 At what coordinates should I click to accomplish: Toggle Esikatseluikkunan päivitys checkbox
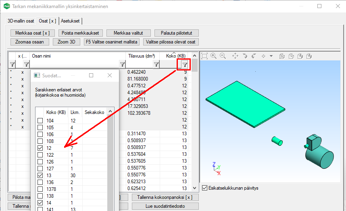(205, 188)
